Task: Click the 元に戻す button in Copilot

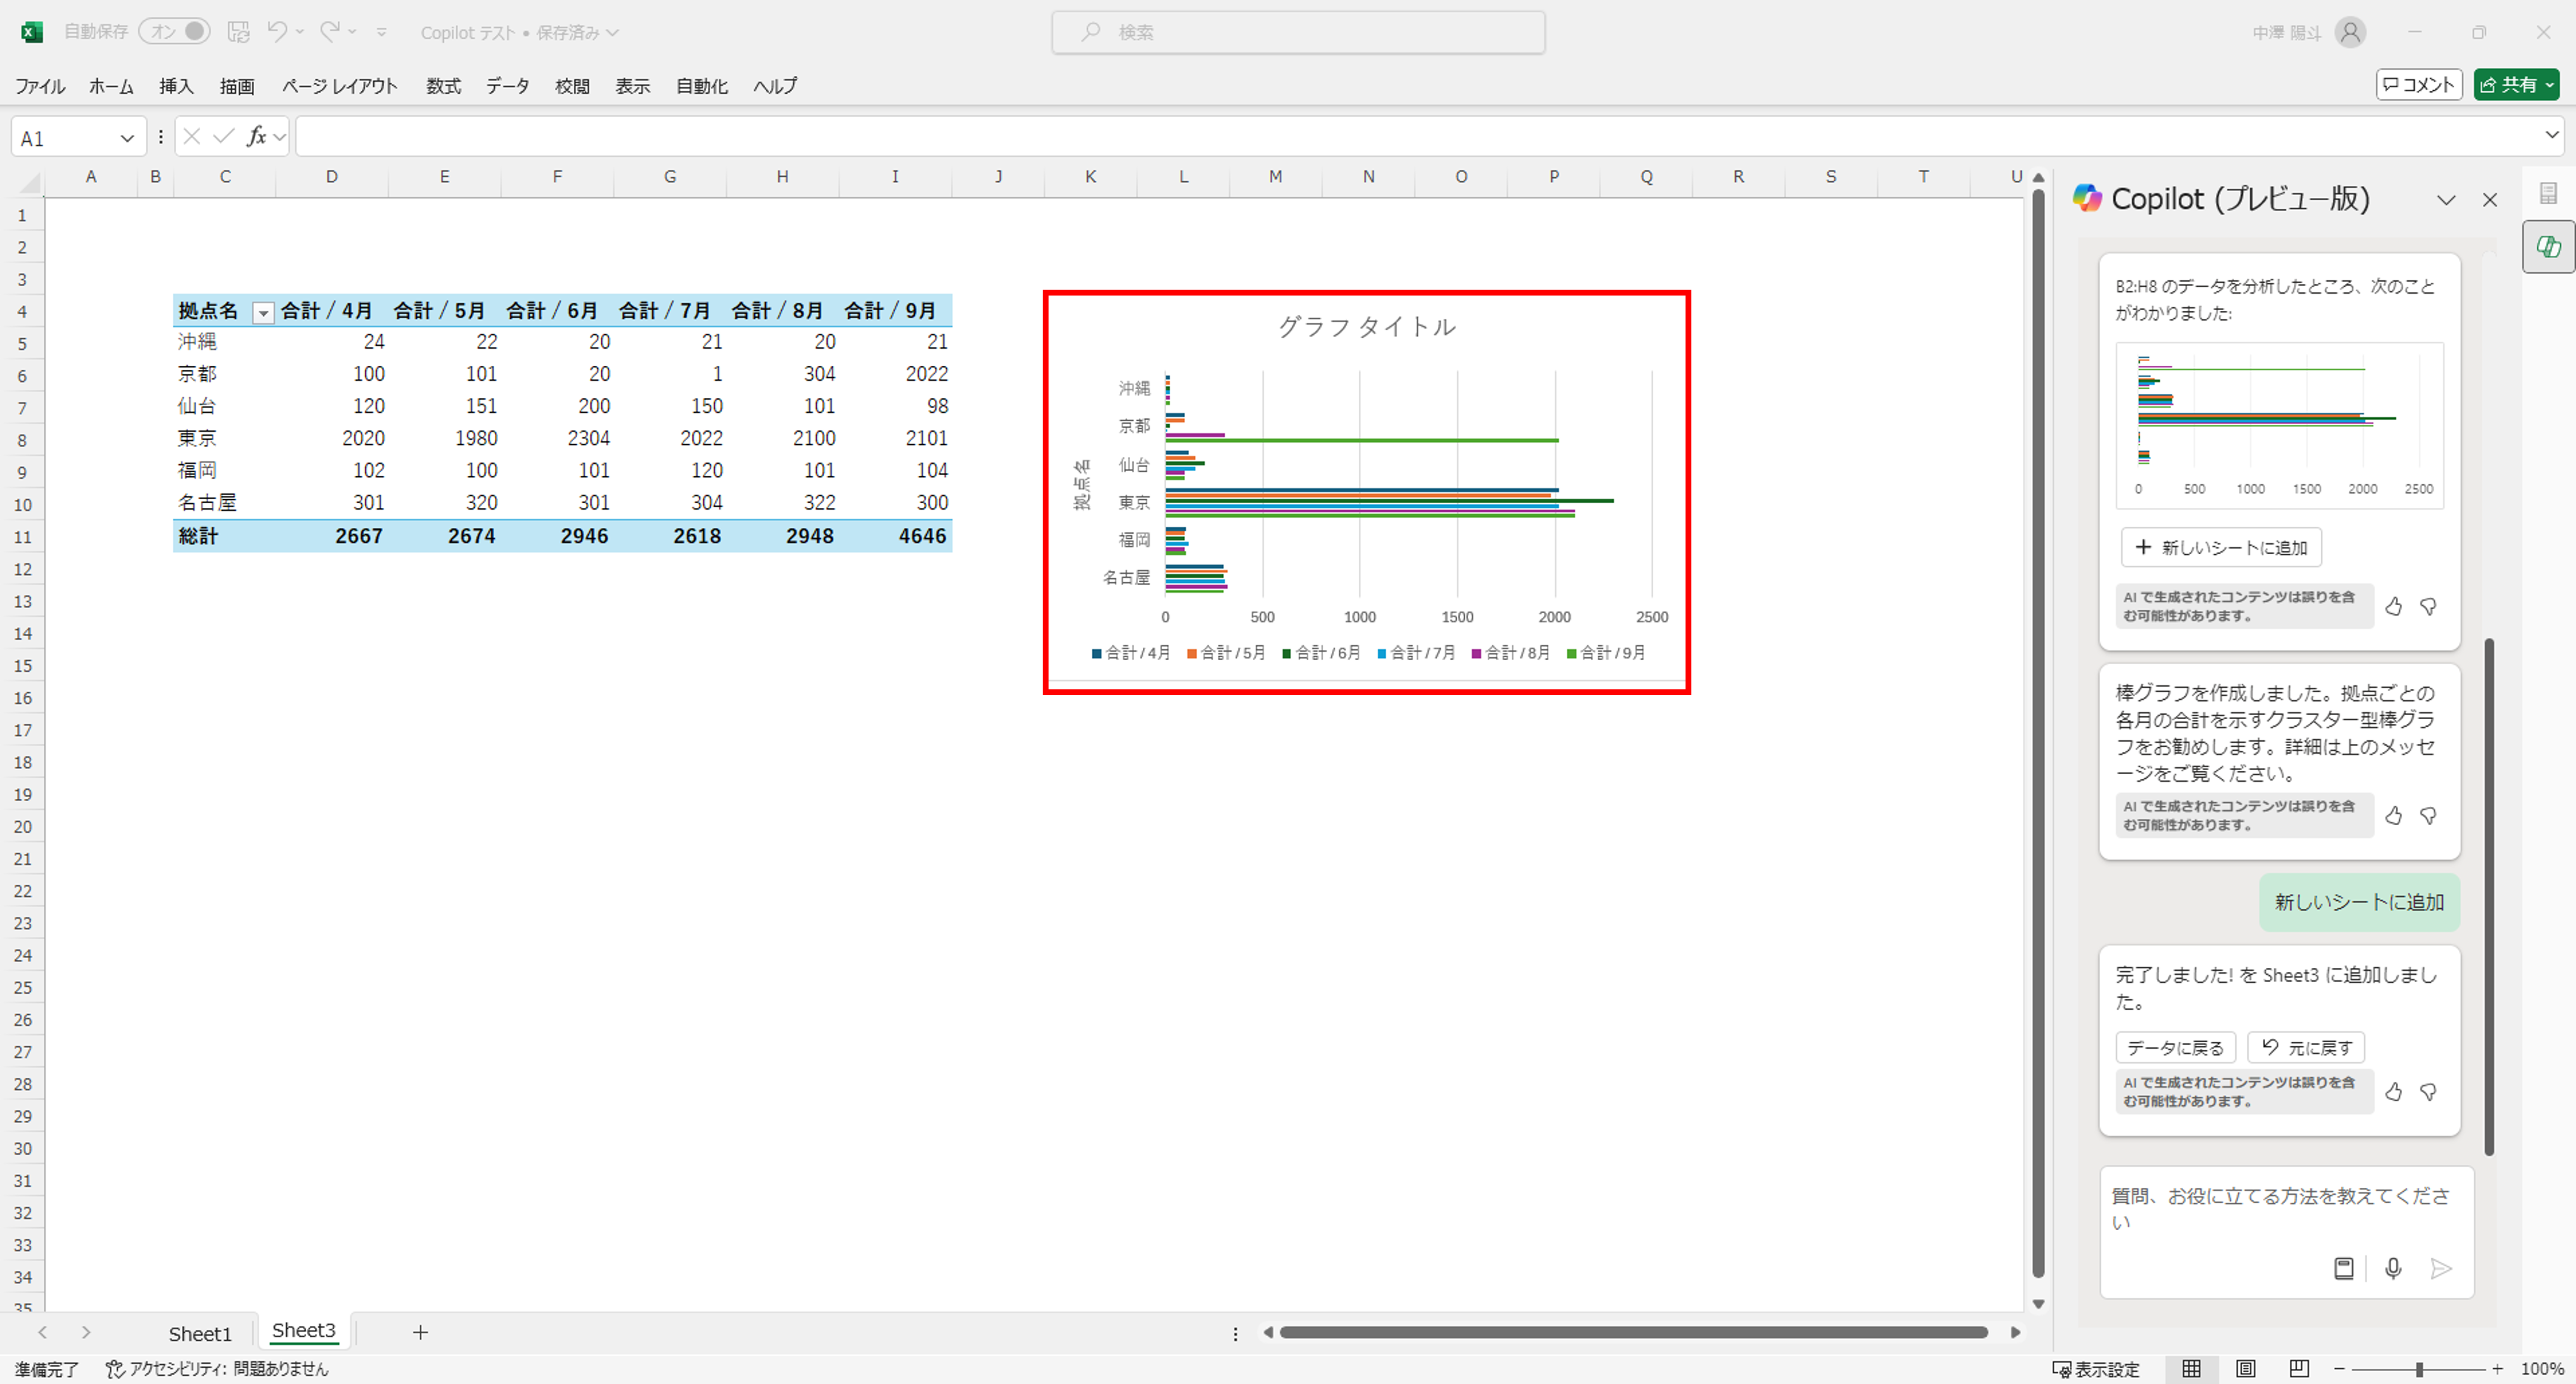Action: [x=2306, y=1048]
